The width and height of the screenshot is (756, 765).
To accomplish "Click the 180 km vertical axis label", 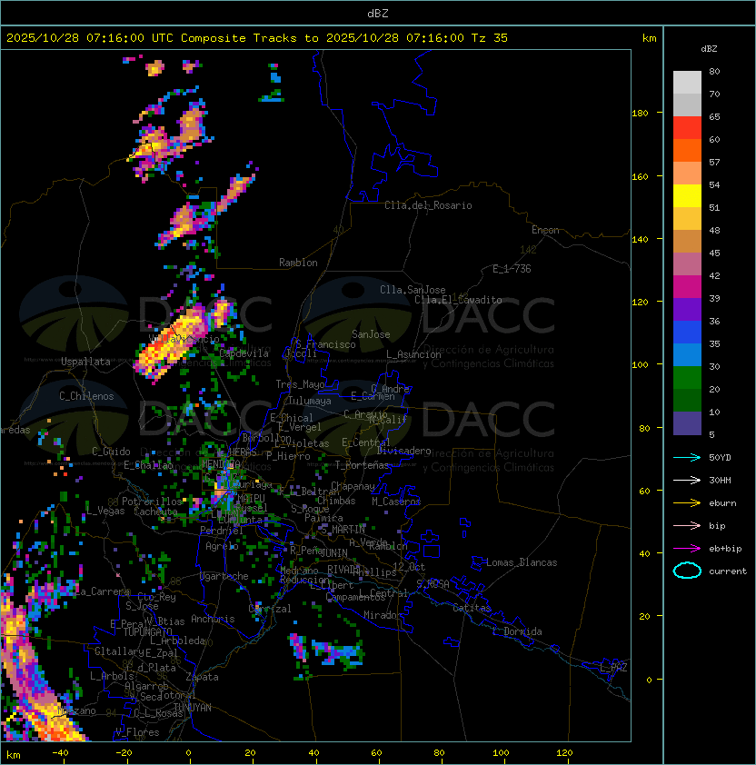I will (640, 114).
